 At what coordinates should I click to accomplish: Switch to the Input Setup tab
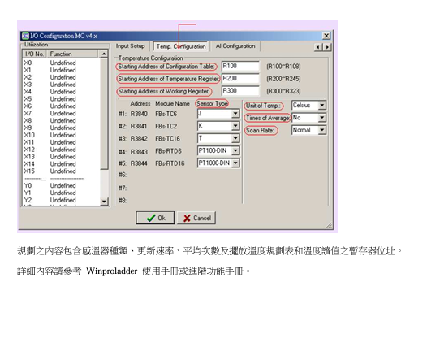click(x=131, y=46)
